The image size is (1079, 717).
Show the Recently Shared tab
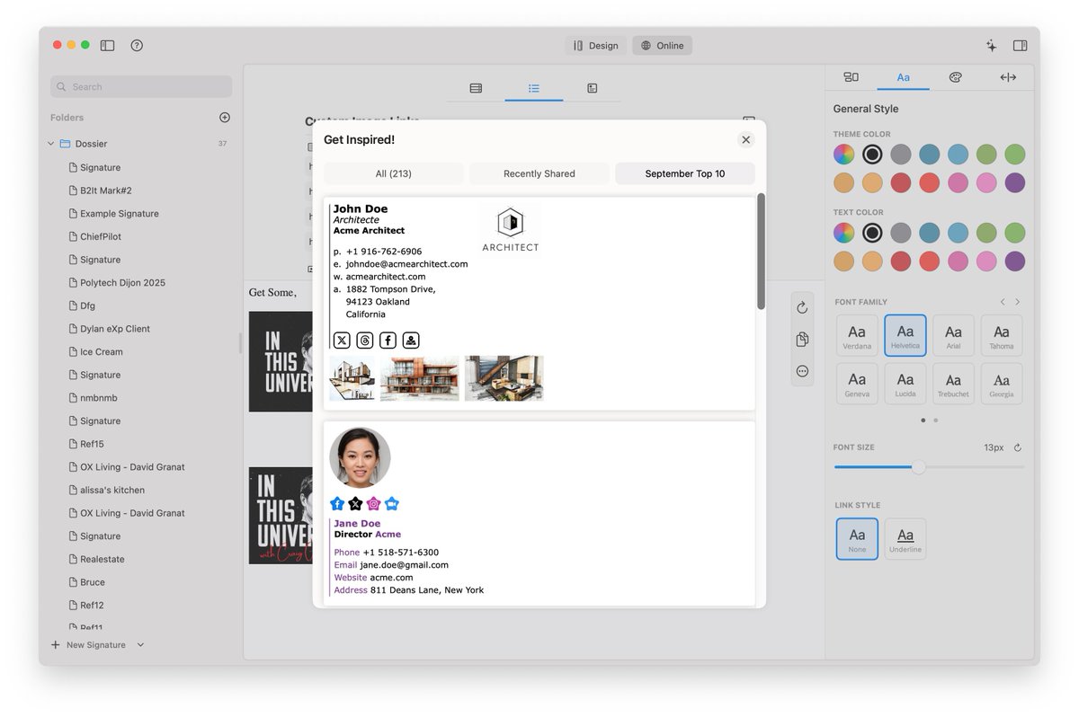coord(539,173)
